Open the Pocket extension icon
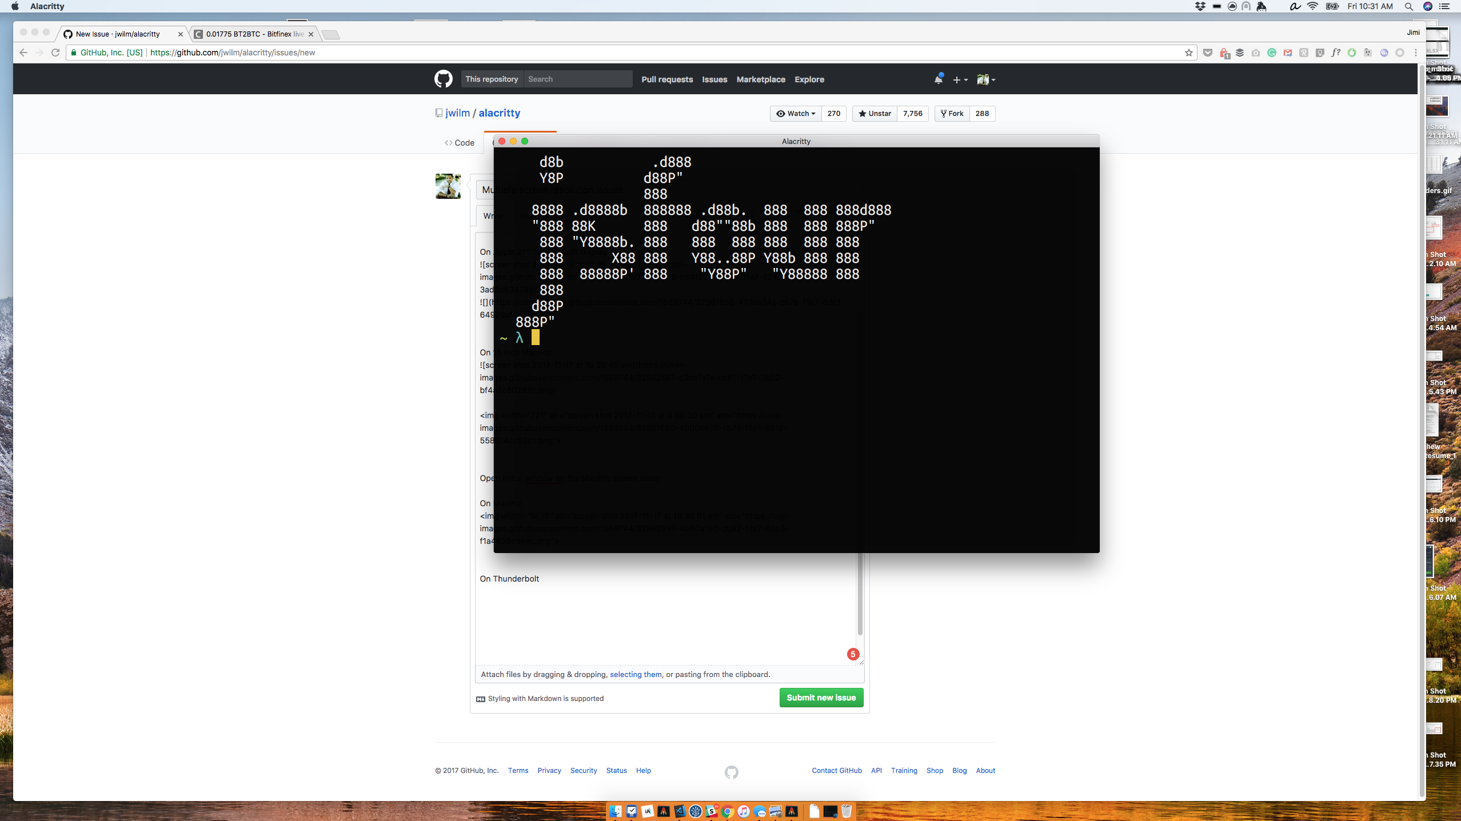The width and height of the screenshot is (1461, 821). click(x=1208, y=53)
